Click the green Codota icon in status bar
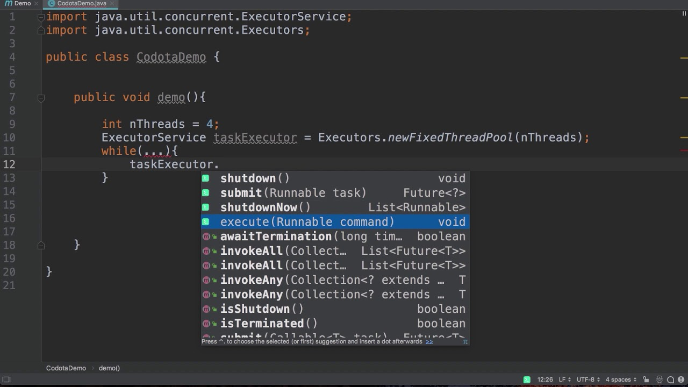Image resolution: width=688 pixels, height=387 pixels. [x=527, y=379]
